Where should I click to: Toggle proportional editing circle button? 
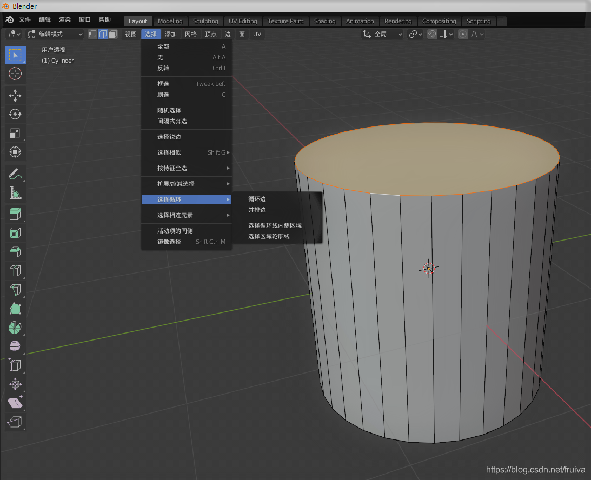coord(463,34)
